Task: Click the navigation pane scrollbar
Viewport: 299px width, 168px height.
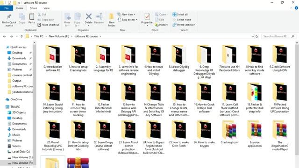Action: point(35,105)
